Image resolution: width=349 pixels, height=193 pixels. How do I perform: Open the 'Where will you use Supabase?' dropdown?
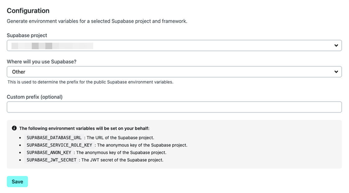point(174,71)
